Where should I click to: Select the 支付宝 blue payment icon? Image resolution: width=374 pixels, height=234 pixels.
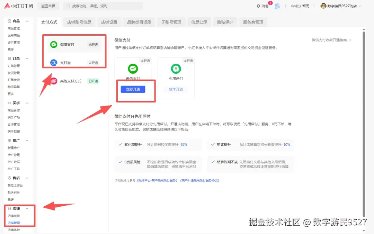point(53,63)
